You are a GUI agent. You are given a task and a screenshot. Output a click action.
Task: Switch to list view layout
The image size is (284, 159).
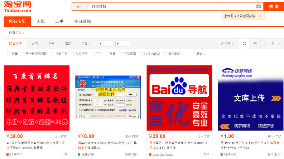pyautogui.click(x=255, y=44)
